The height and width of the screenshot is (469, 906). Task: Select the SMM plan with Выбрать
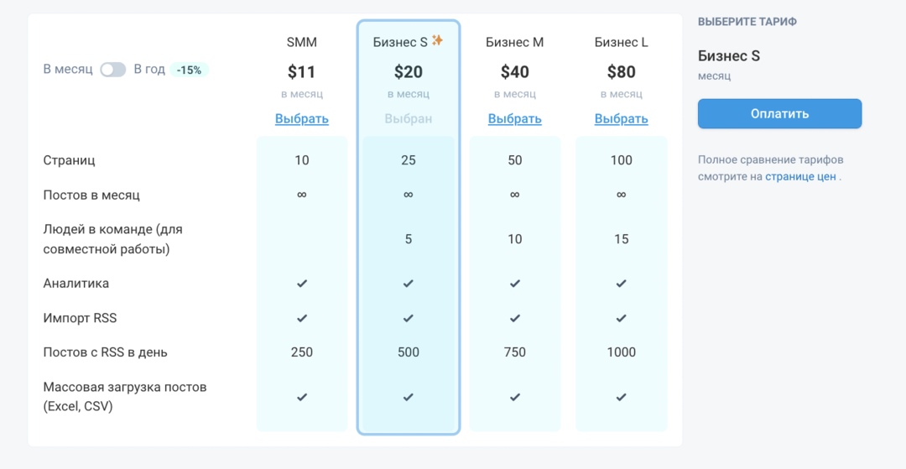[x=302, y=119]
